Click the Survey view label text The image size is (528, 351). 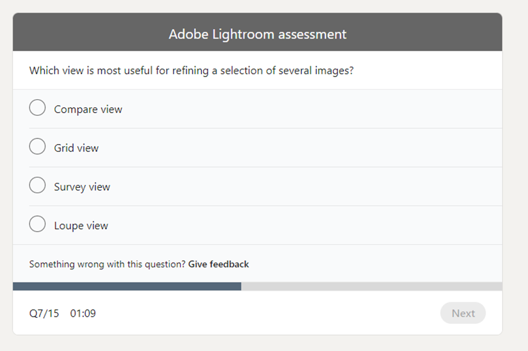point(82,186)
